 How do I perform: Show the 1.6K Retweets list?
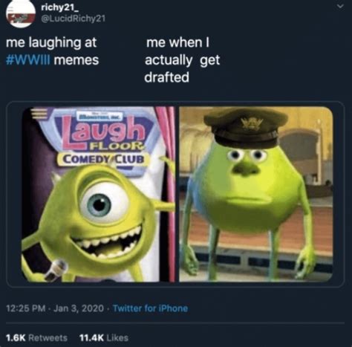tap(36, 338)
